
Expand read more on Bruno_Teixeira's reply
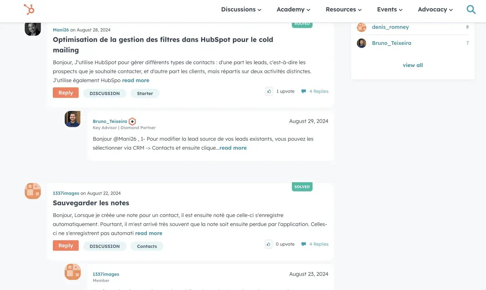click(233, 148)
